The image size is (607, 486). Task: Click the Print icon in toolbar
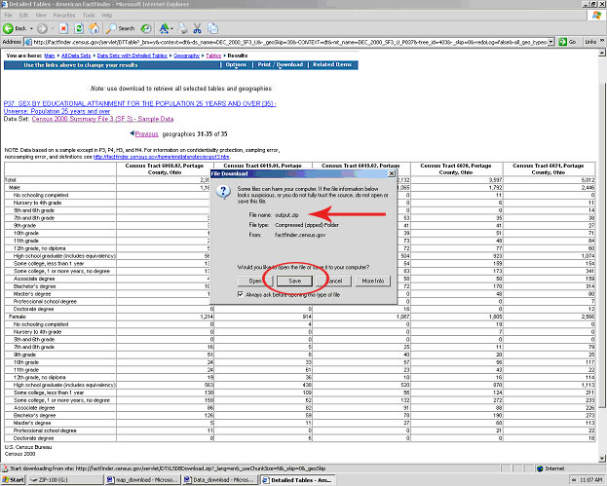(183, 28)
